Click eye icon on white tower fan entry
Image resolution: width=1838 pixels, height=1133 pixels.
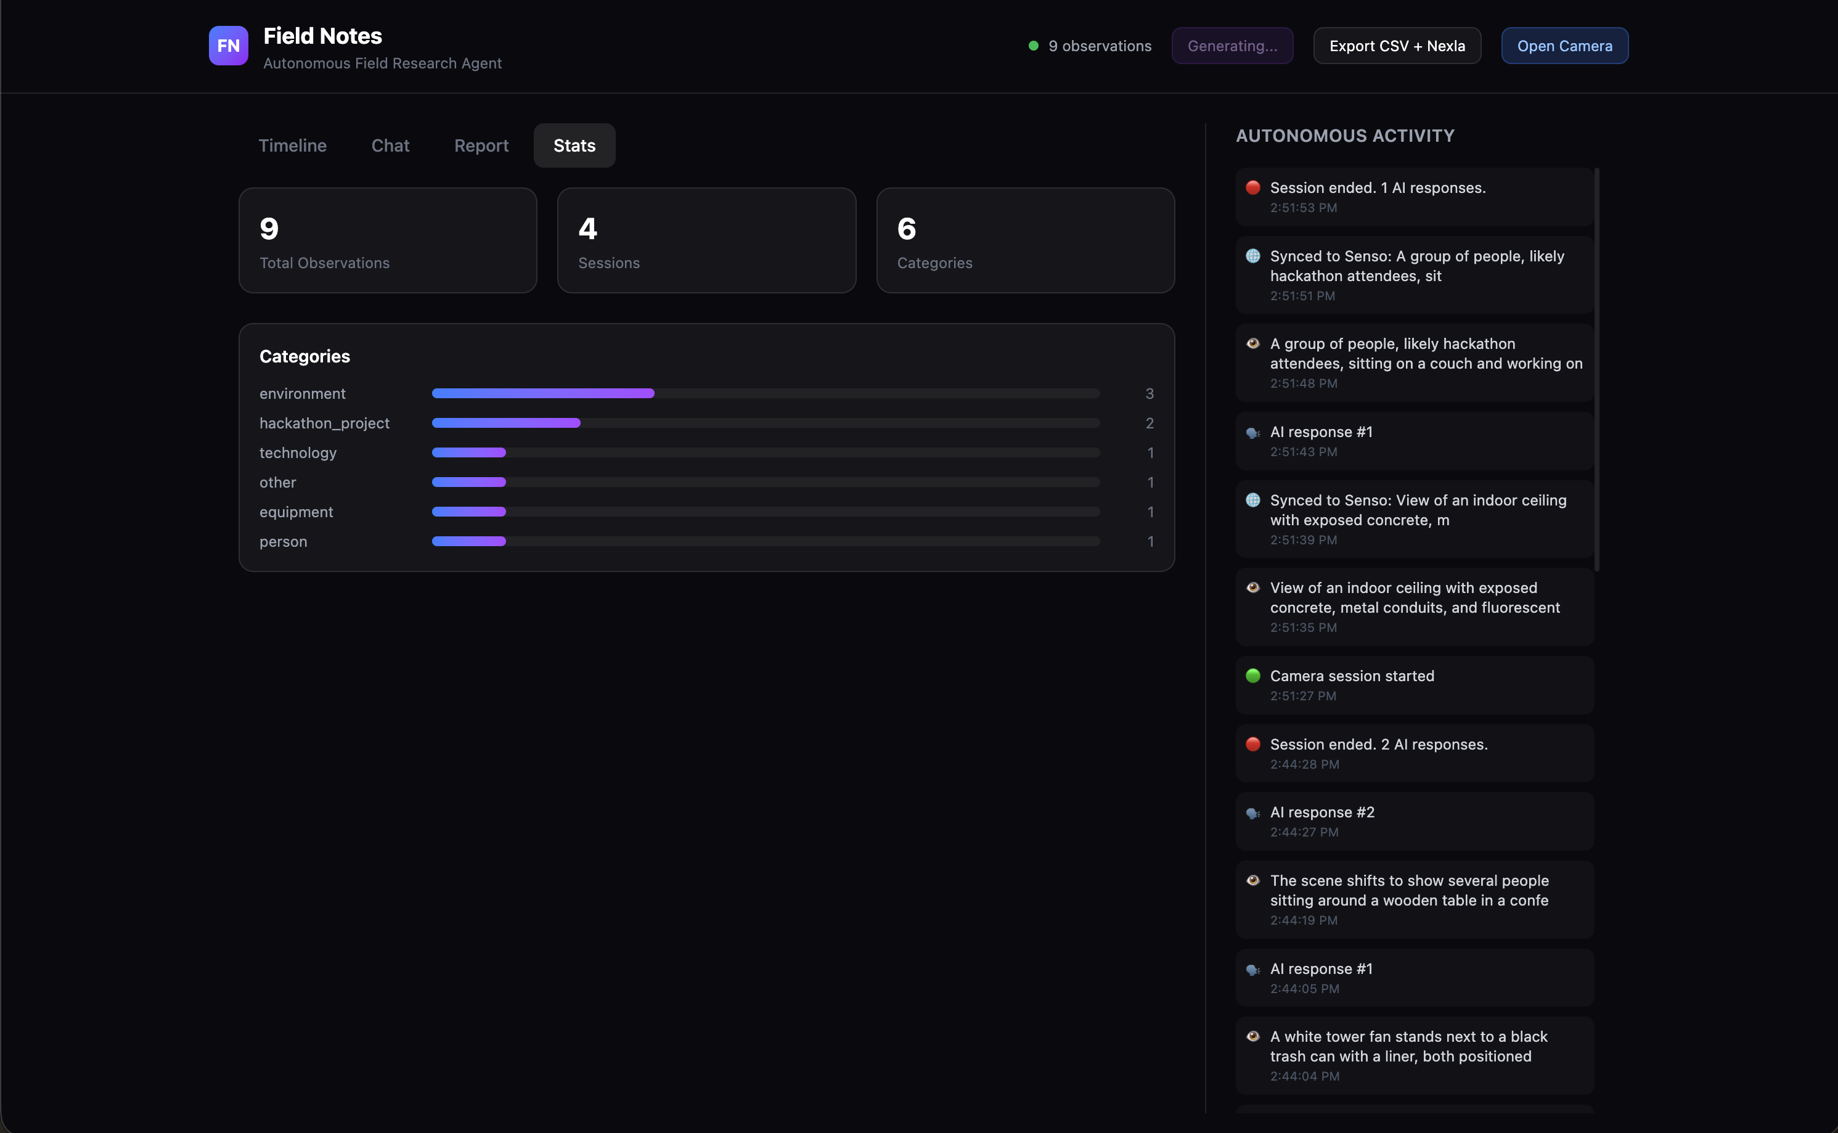1252,1036
